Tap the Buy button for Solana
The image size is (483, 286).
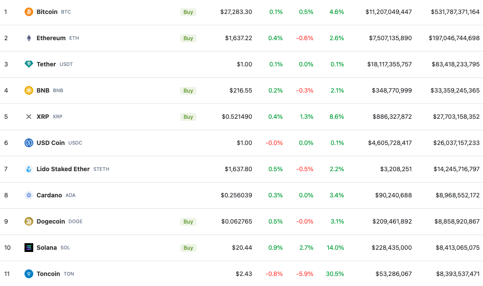tap(188, 248)
